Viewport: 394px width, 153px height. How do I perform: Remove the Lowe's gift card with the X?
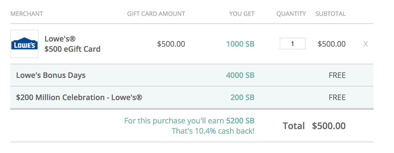pos(366,44)
